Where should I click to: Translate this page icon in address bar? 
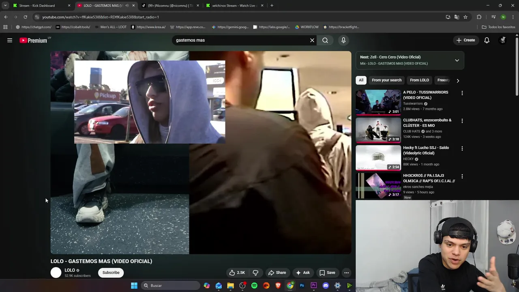point(457,17)
